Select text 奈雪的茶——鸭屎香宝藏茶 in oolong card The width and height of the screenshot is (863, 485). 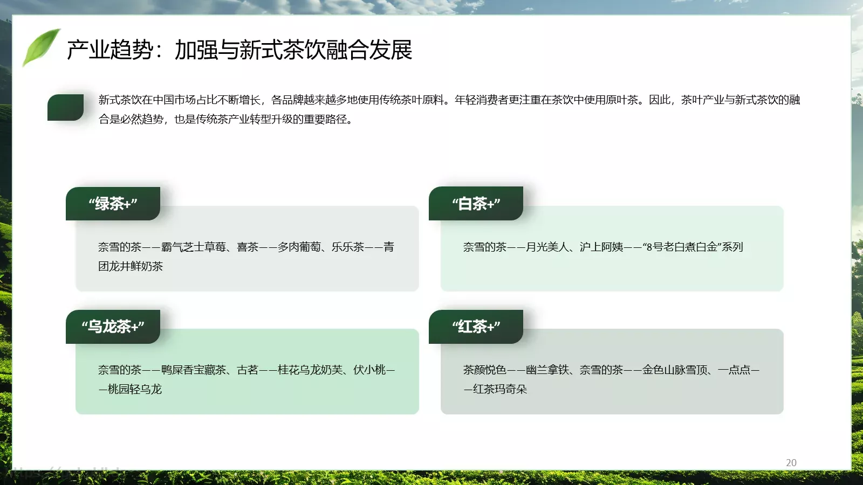point(162,370)
